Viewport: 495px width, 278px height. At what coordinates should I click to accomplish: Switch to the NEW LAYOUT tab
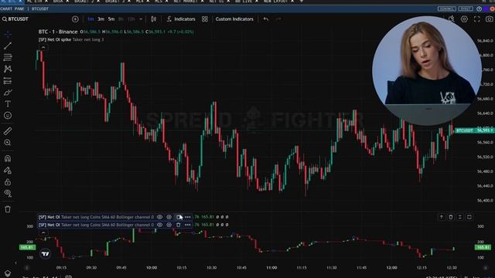click(x=275, y=2)
